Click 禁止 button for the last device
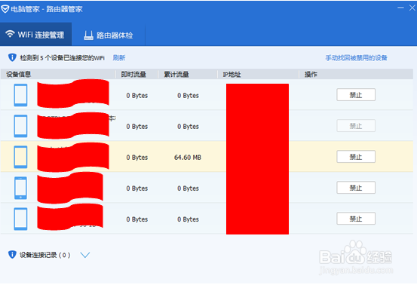The image size is (417, 285). coord(356,219)
